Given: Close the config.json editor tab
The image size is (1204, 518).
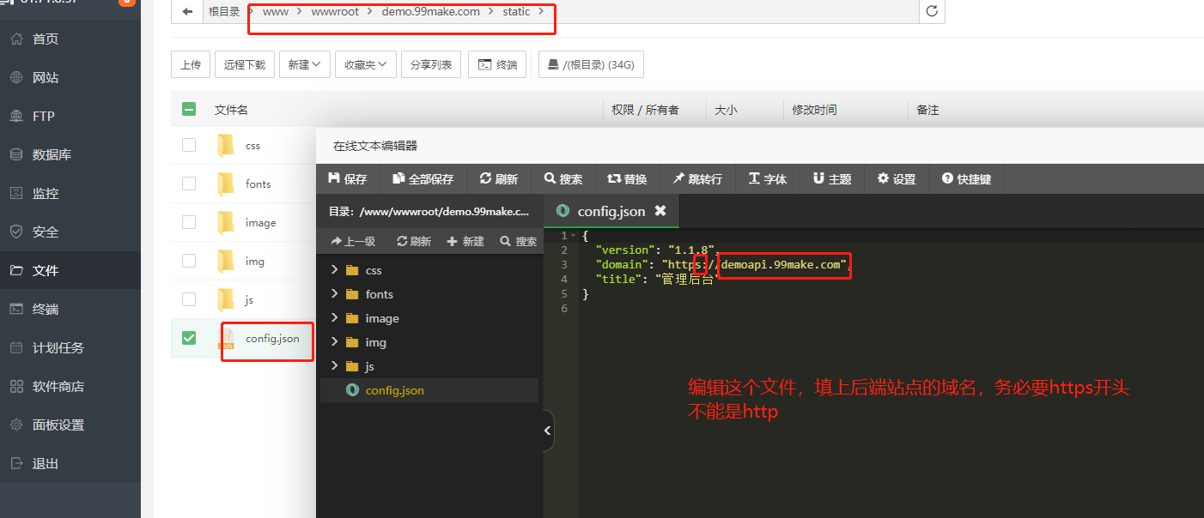Looking at the screenshot, I should [x=660, y=210].
